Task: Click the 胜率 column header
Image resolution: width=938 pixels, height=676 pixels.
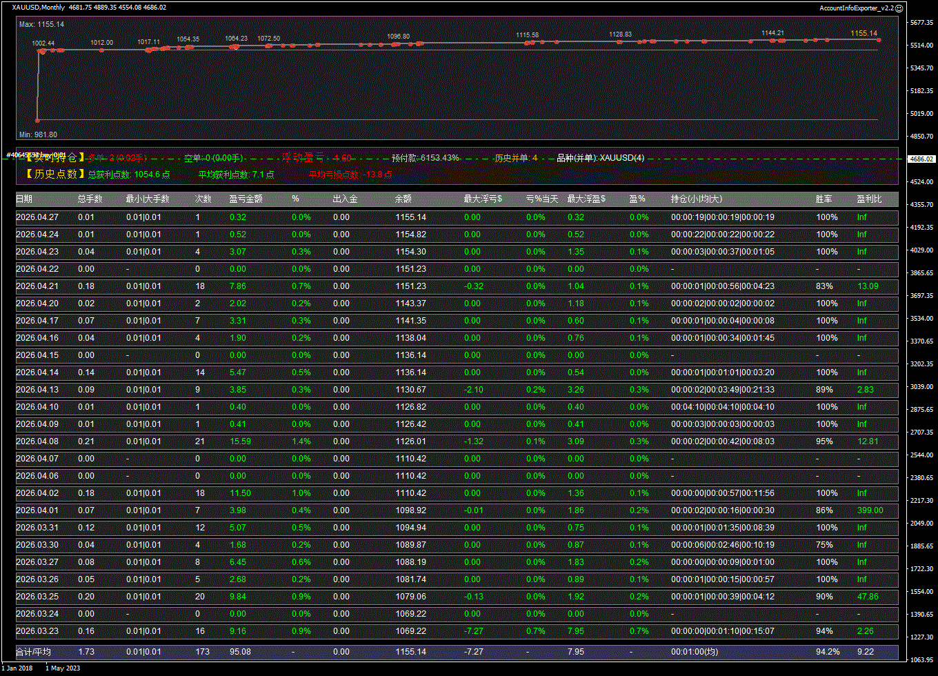Action: pos(824,199)
